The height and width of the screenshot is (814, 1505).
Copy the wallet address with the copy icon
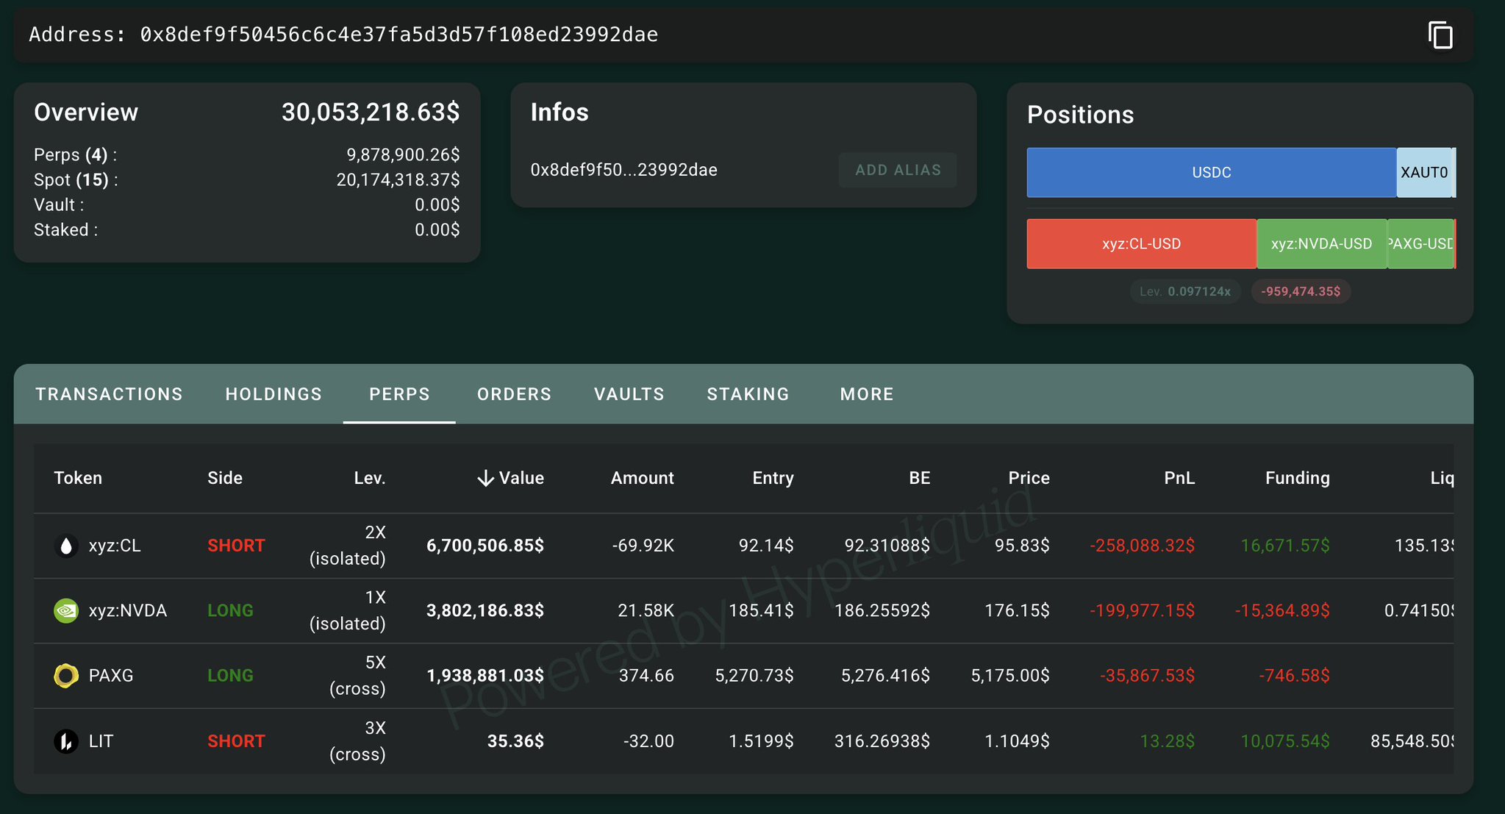coord(1440,35)
